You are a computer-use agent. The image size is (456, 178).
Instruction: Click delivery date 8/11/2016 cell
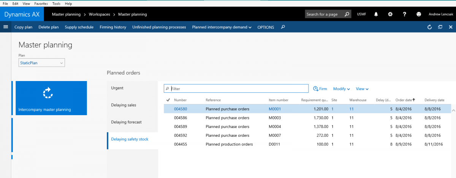pyautogui.click(x=434, y=144)
